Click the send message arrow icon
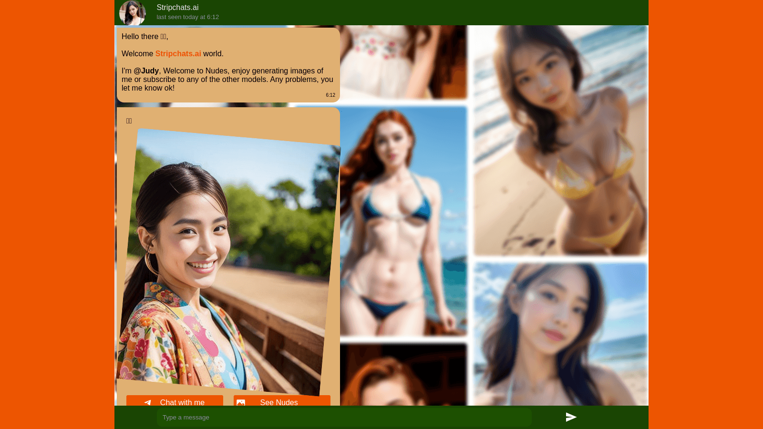The width and height of the screenshot is (763, 429). (571, 417)
